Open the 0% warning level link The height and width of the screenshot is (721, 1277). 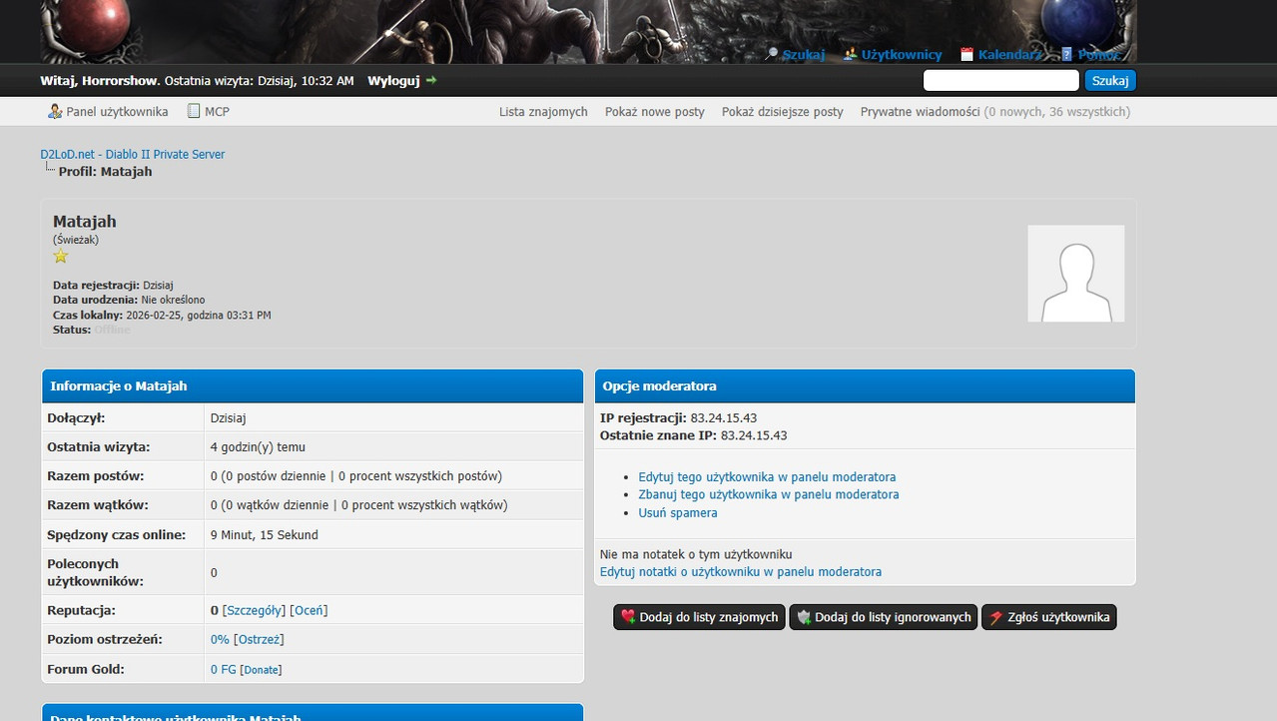(x=220, y=639)
